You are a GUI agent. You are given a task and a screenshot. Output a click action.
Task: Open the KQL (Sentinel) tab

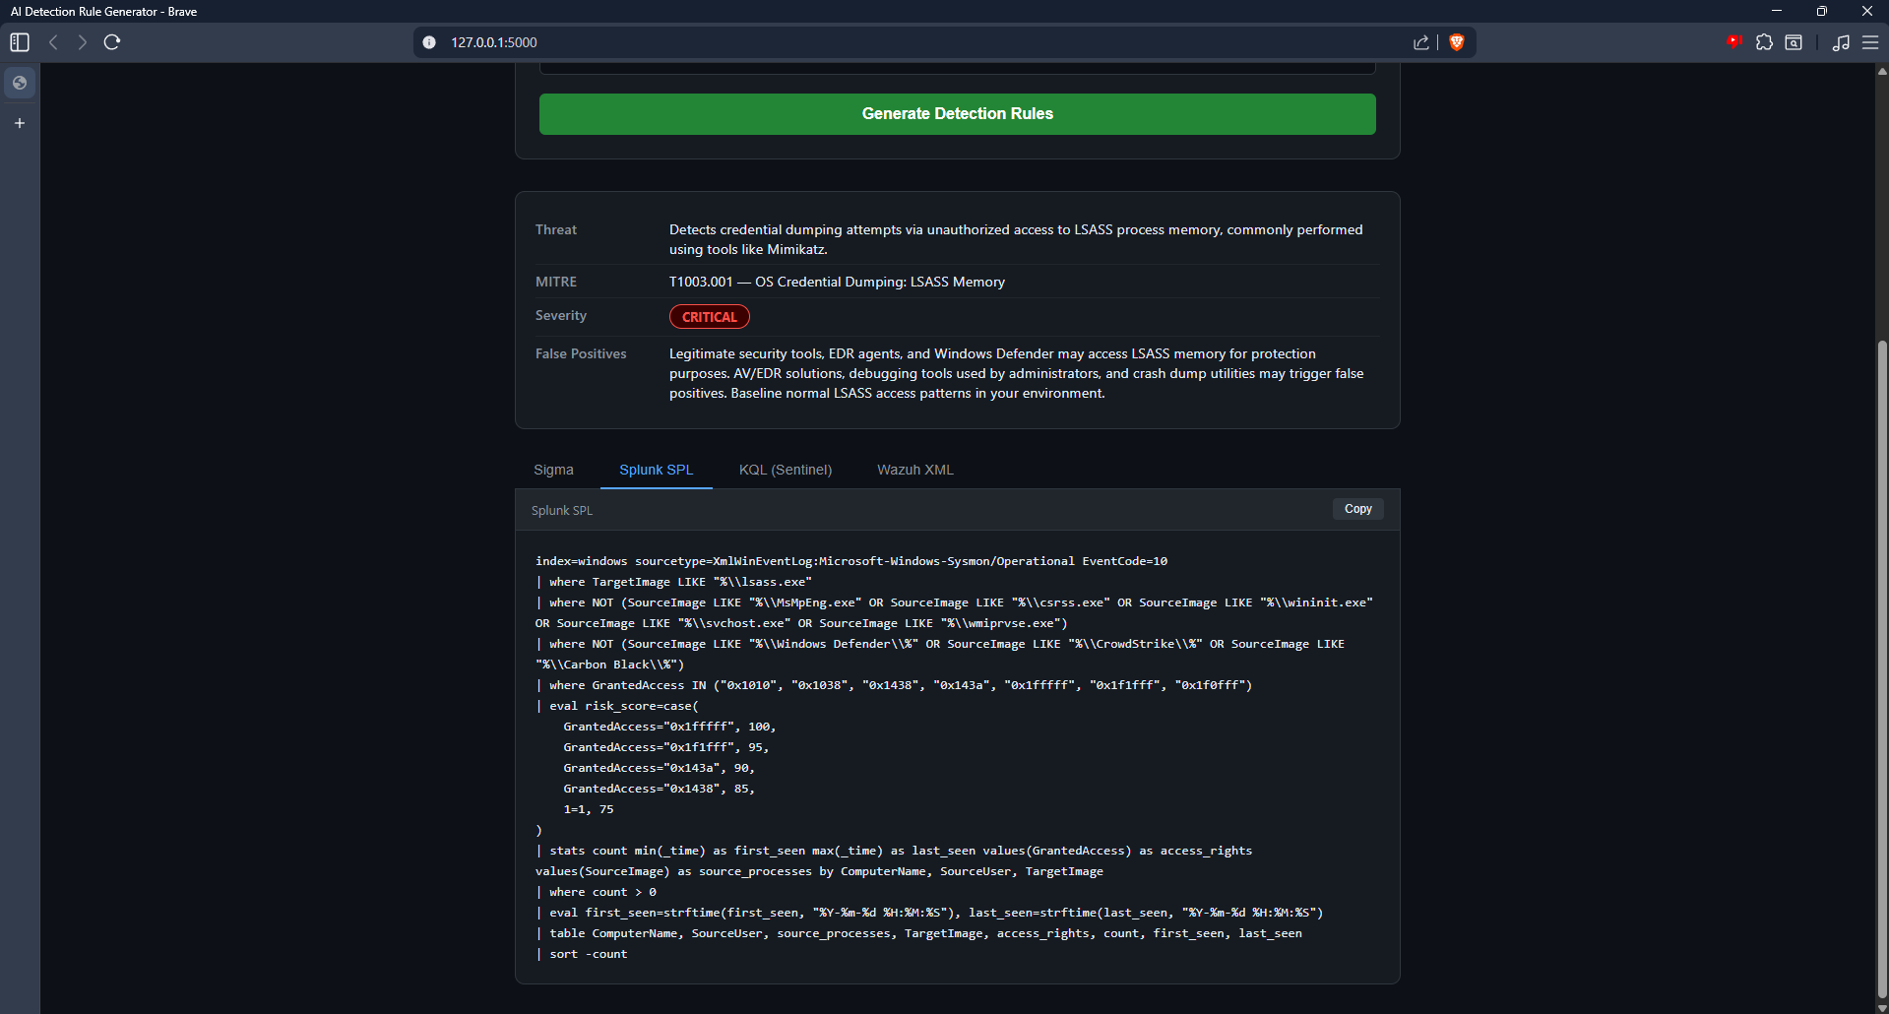pos(786,470)
